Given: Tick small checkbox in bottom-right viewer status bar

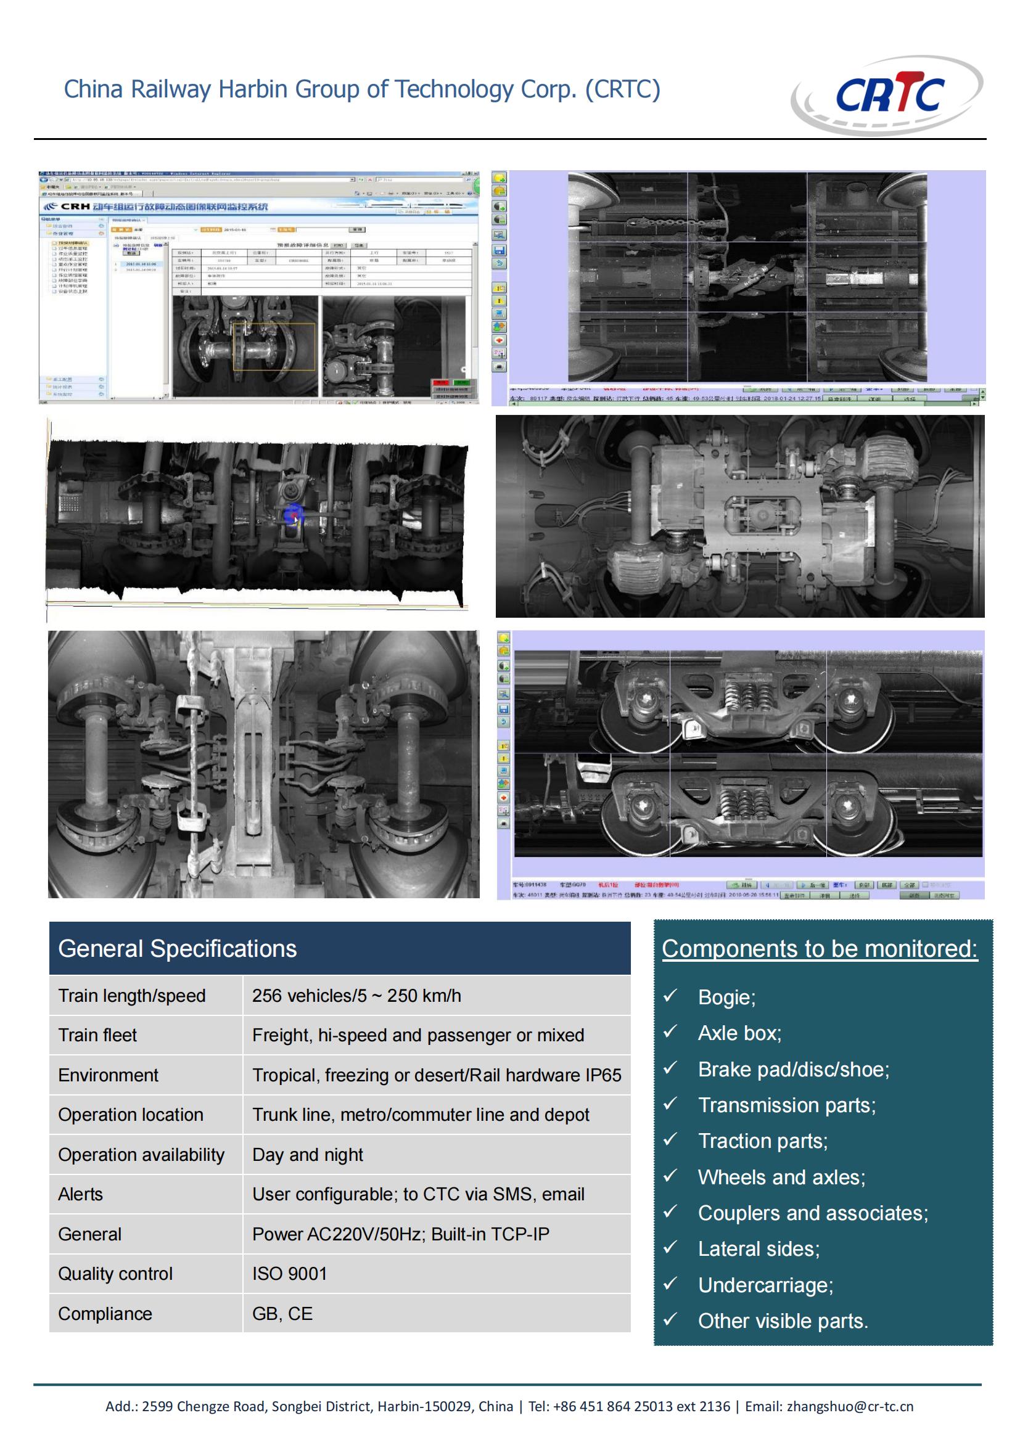Looking at the screenshot, I should pyautogui.click(x=925, y=885).
